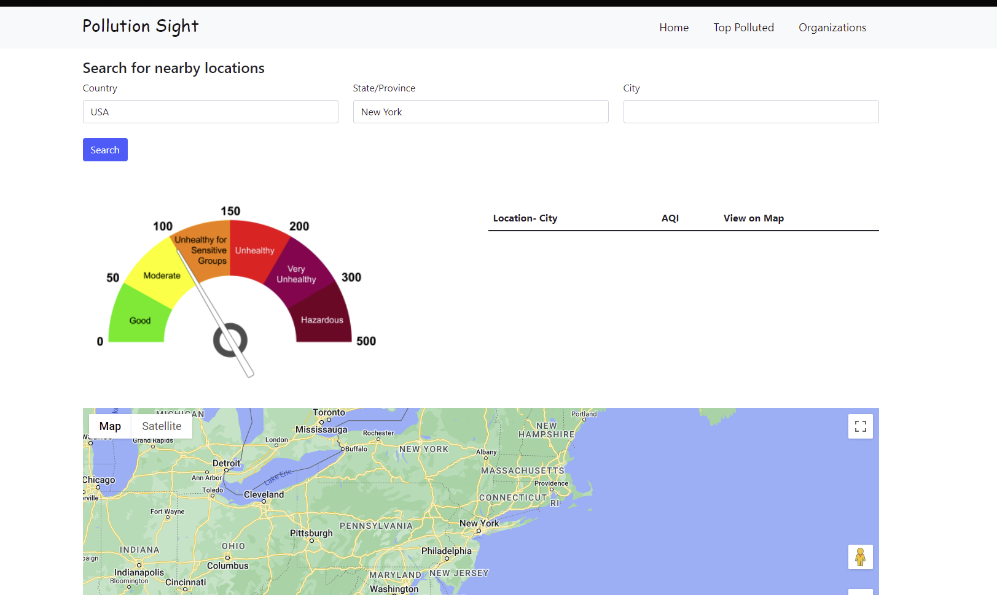
Task: Click Pittsburgh label on map
Action: [x=311, y=533]
